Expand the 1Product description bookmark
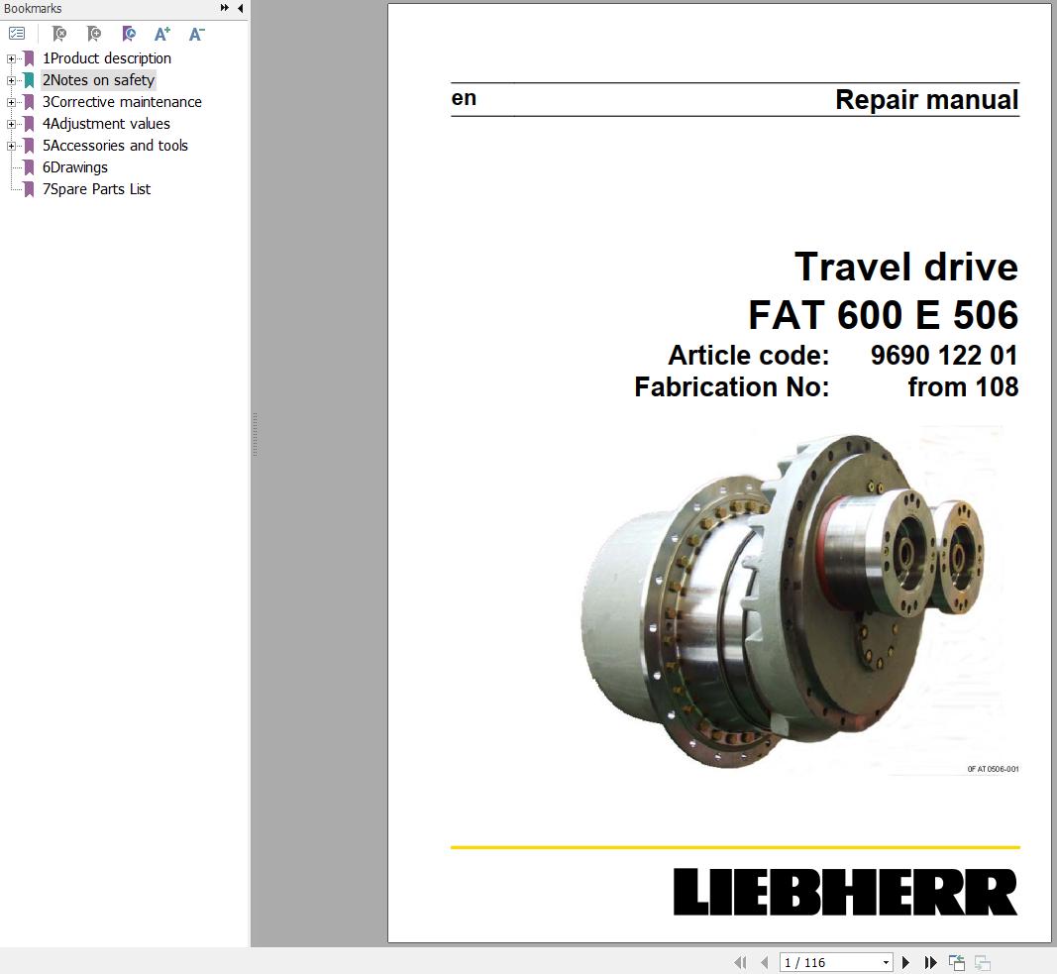The width and height of the screenshot is (1057, 974). point(11,58)
